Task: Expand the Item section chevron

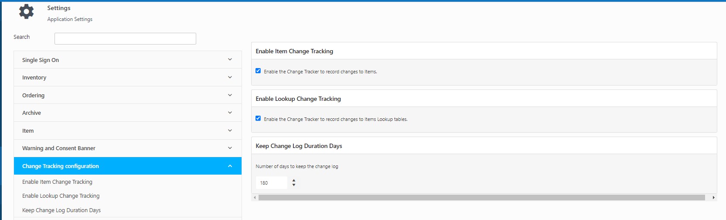Action: pyautogui.click(x=230, y=131)
